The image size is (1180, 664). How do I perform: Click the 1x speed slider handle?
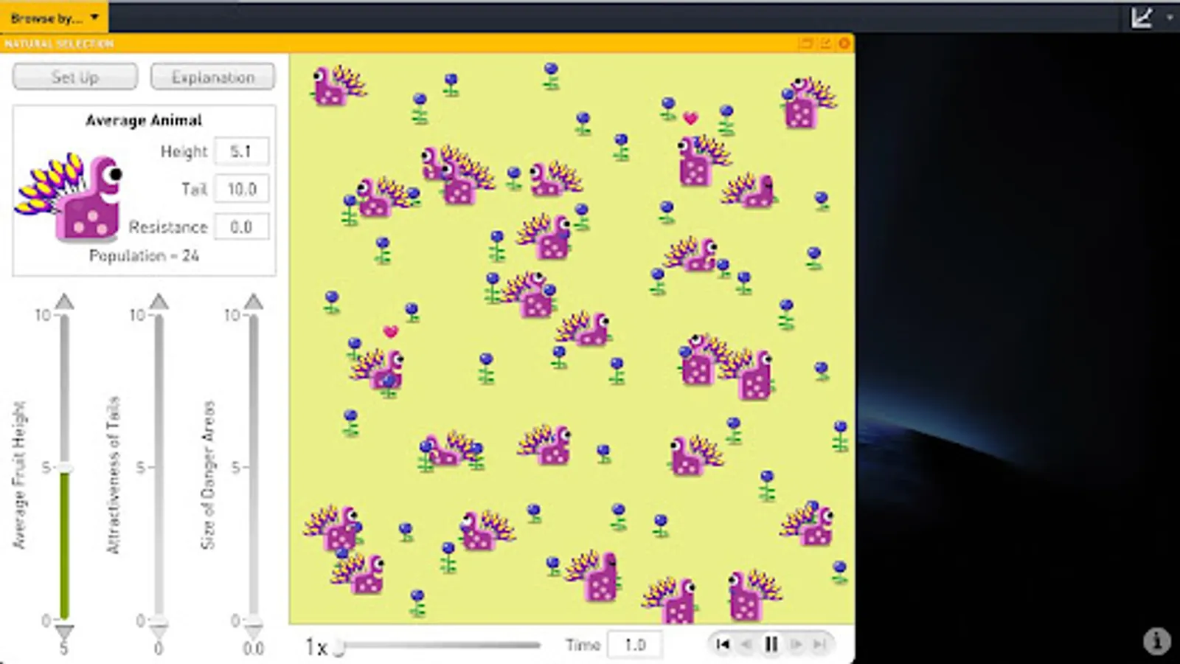point(339,647)
